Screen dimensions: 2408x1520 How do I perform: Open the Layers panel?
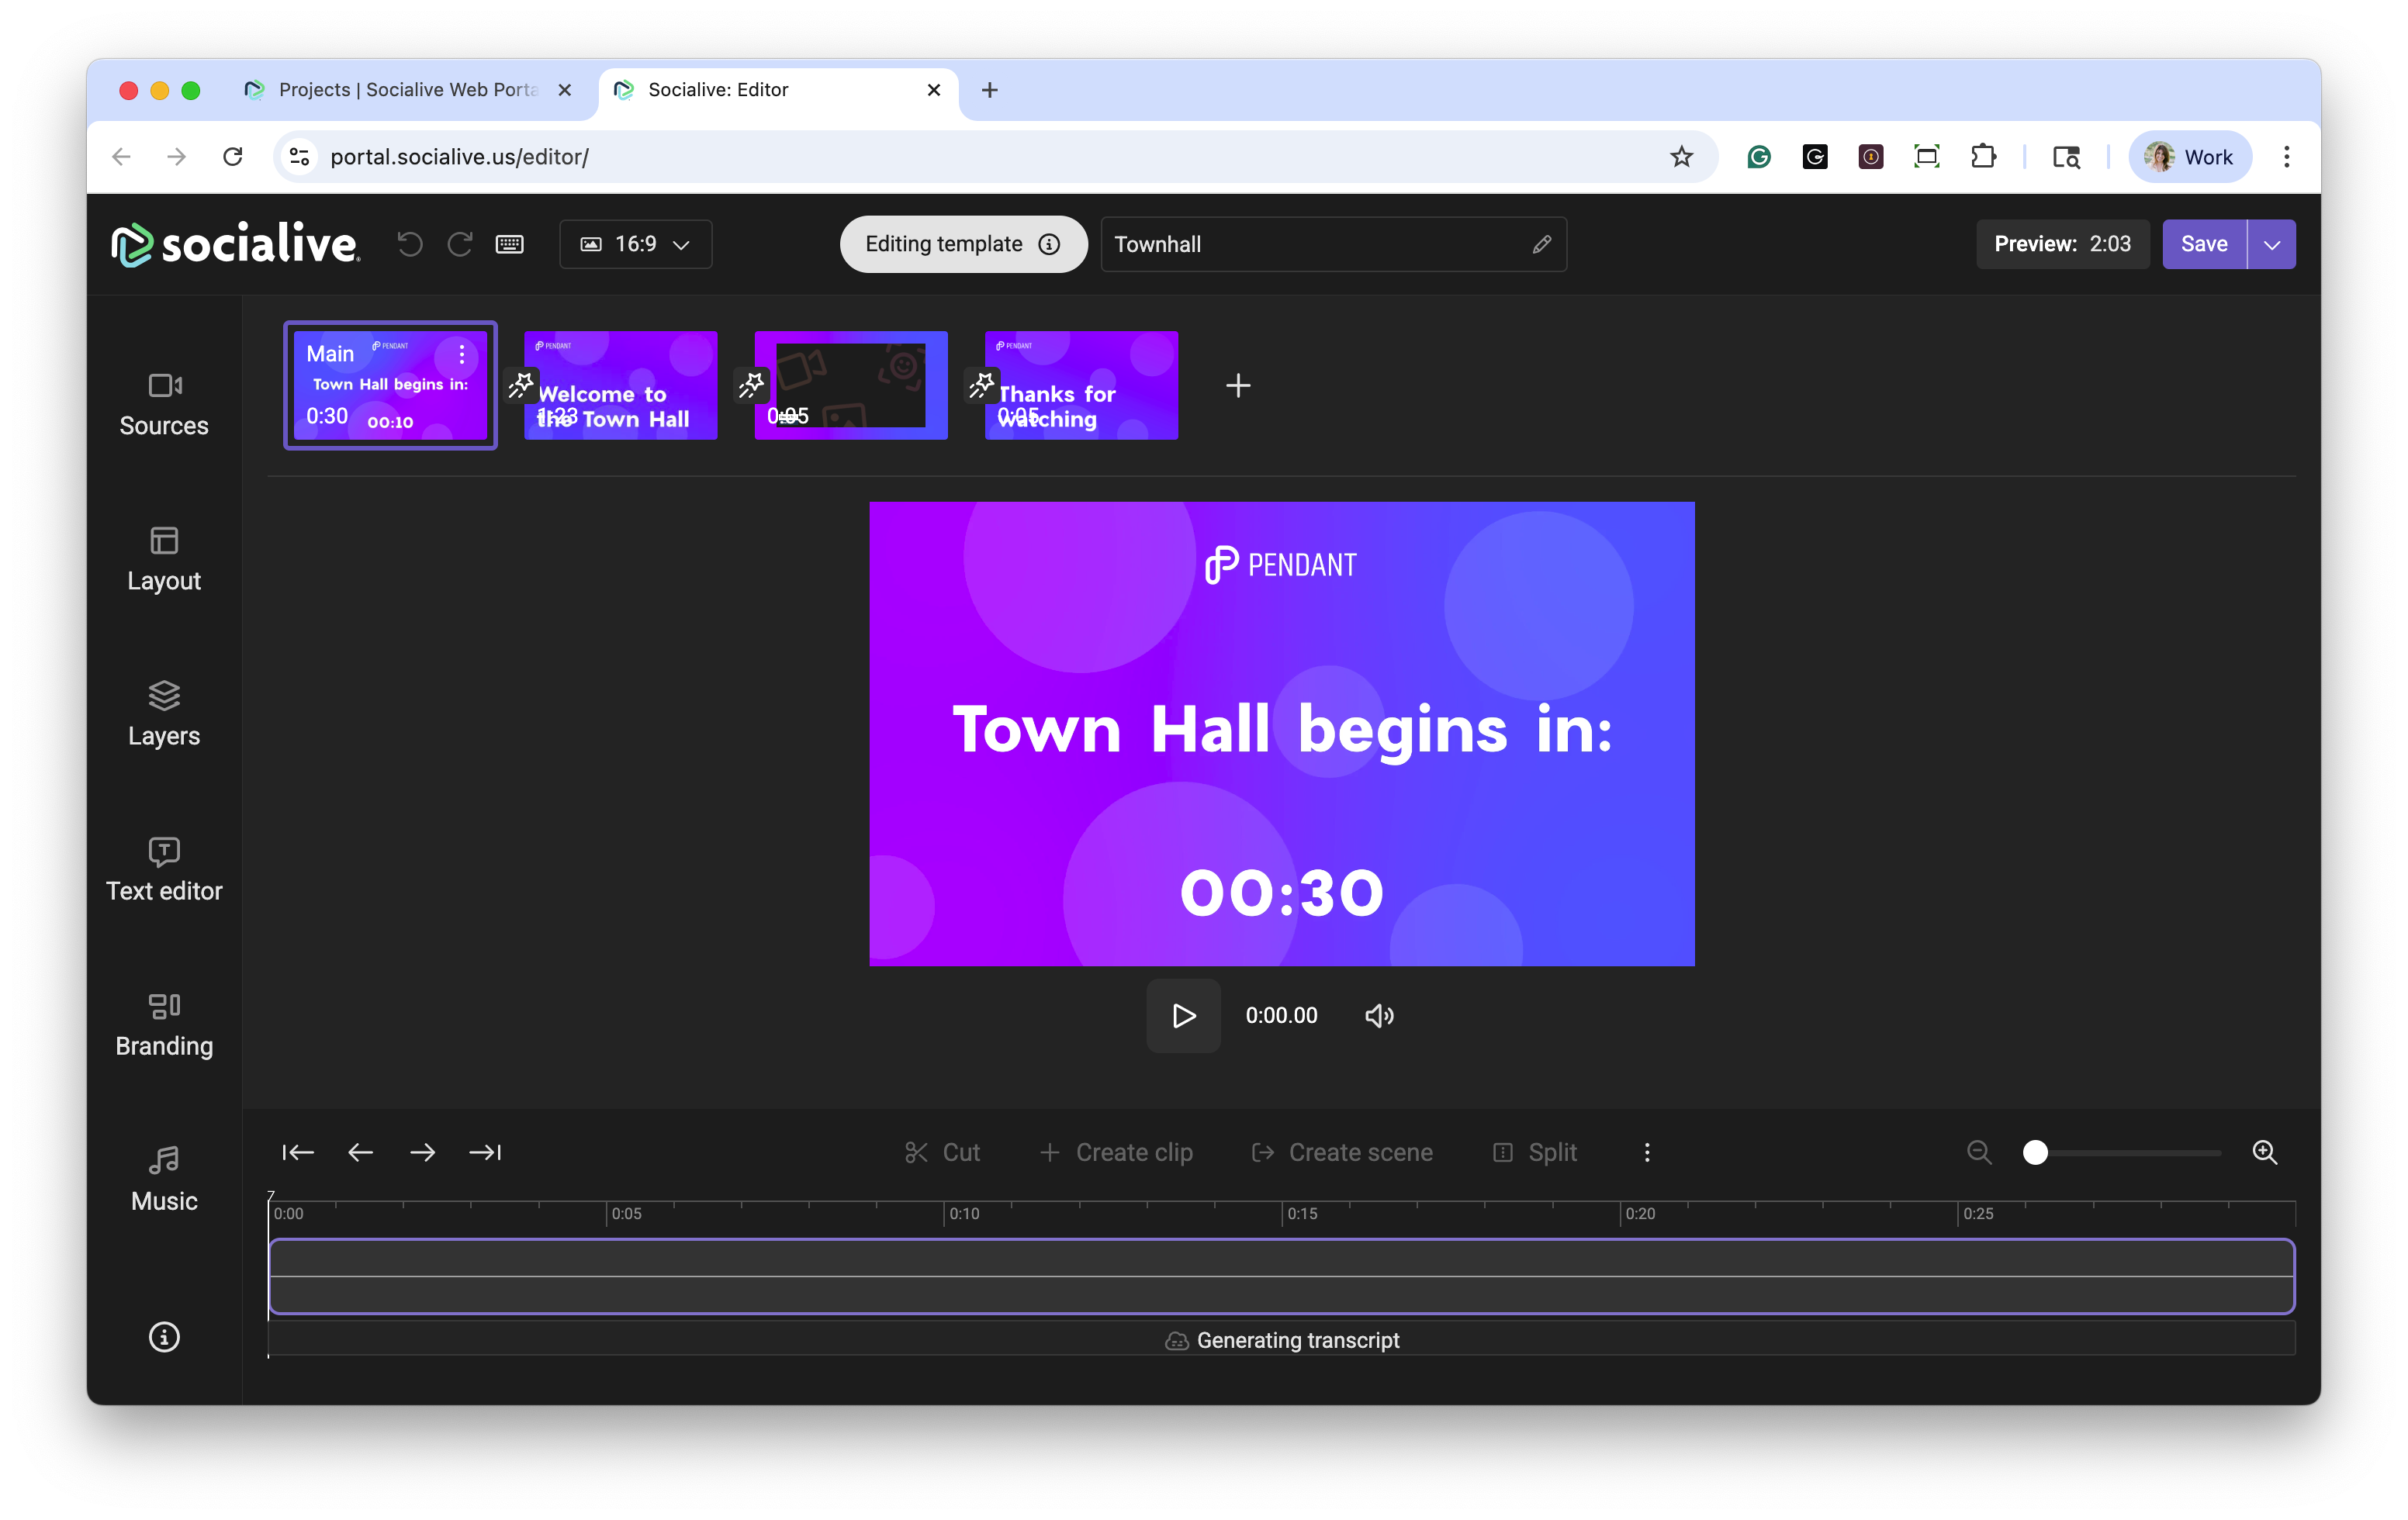click(x=164, y=713)
